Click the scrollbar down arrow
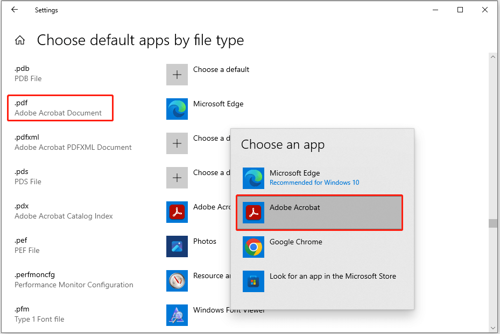The image size is (500, 334). [492, 328]
